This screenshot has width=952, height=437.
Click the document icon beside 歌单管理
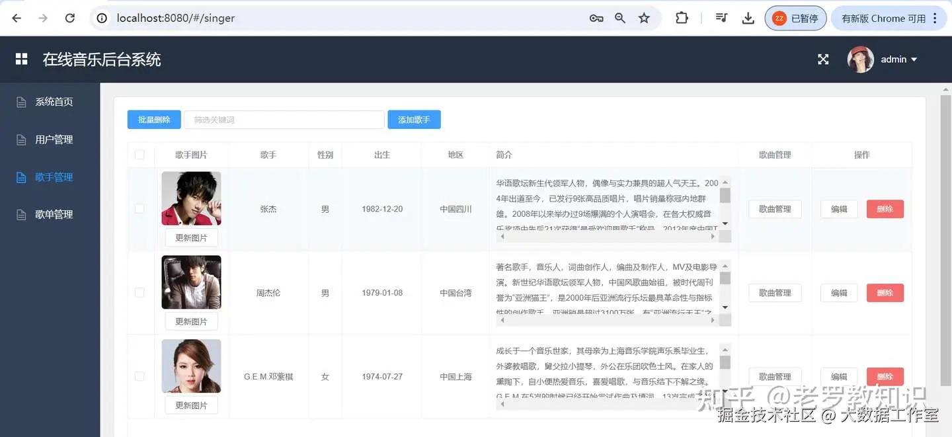pyautogui.click(x=21, y=214)
